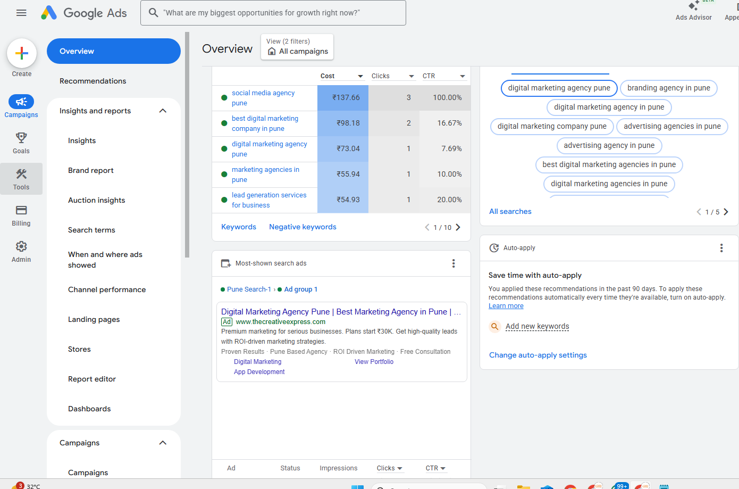This screenshot has width=739, height=489.
Task: Collapse the Campaigns sidebar section
Action: point(163,443)
